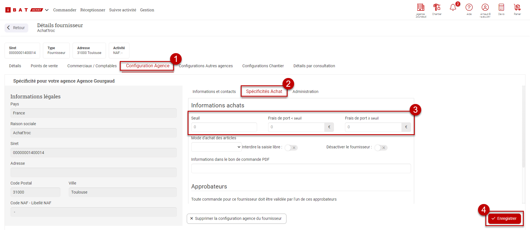This screenshot has height=230, width=530.
Task: Click the Code NAF - Libellé NAF field
Action: [x=94, y=212]
